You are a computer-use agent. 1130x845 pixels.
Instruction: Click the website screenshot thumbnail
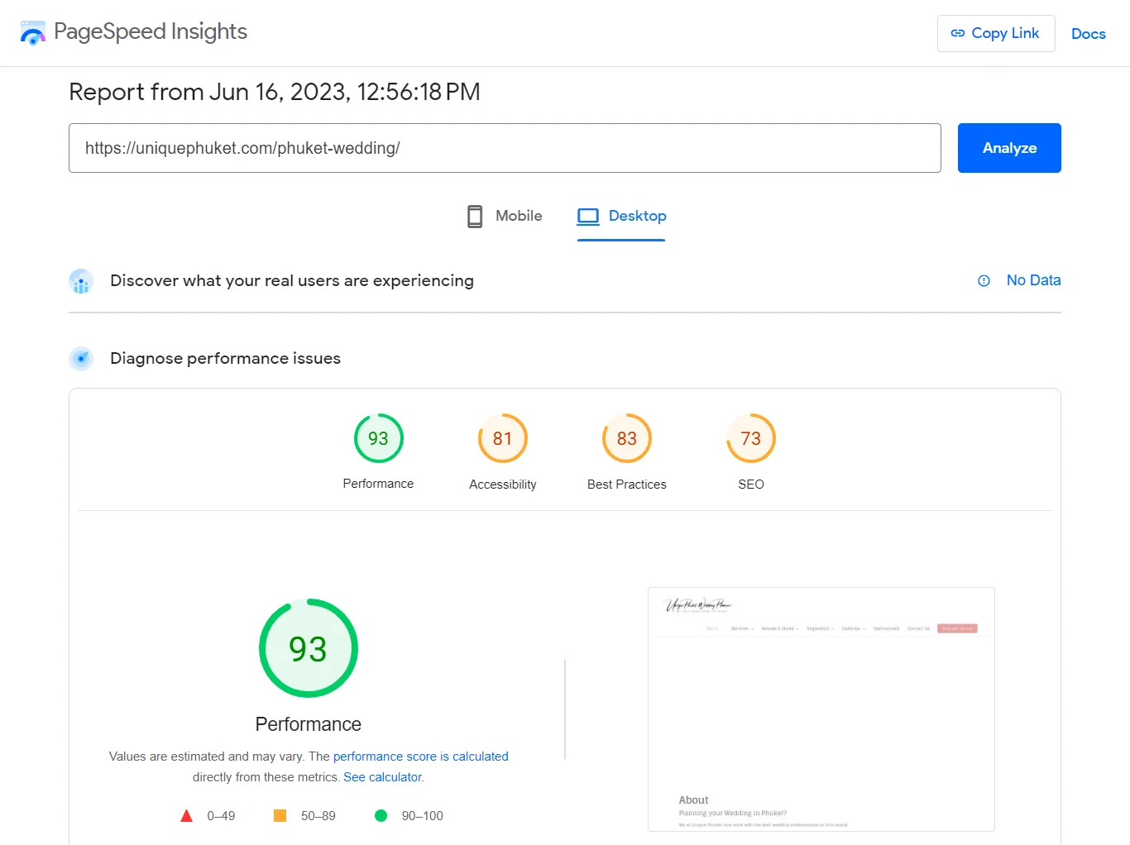(821, 709)
